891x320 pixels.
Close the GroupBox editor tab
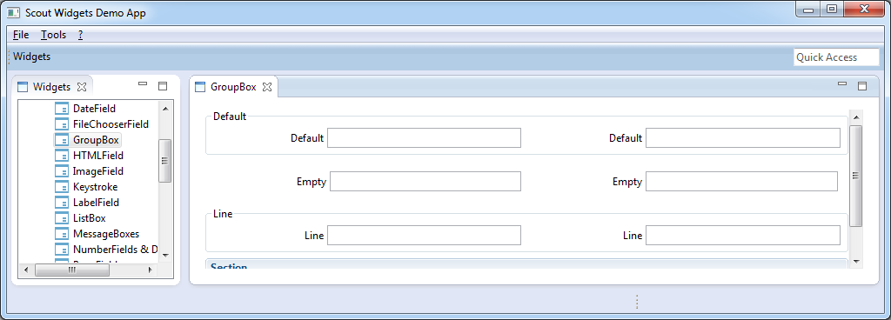[x=267, y=87]
